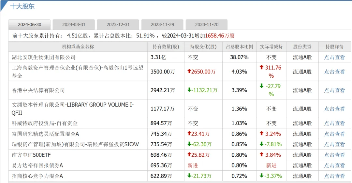The width and height of the screenshot is (352, 183).
Task: Click the 持有数量(股) column header
Action: click(x=166, y=46)
